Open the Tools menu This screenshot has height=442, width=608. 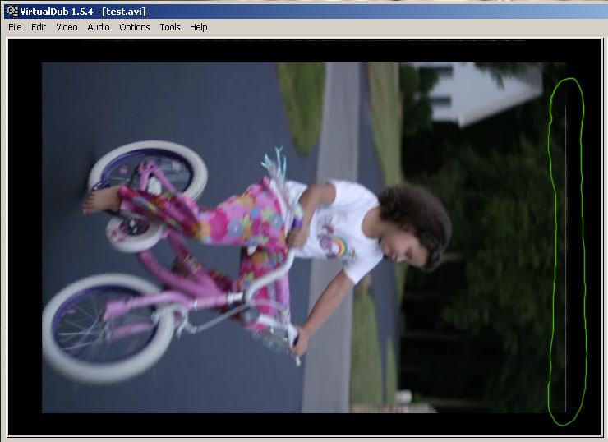click(170, 27)
